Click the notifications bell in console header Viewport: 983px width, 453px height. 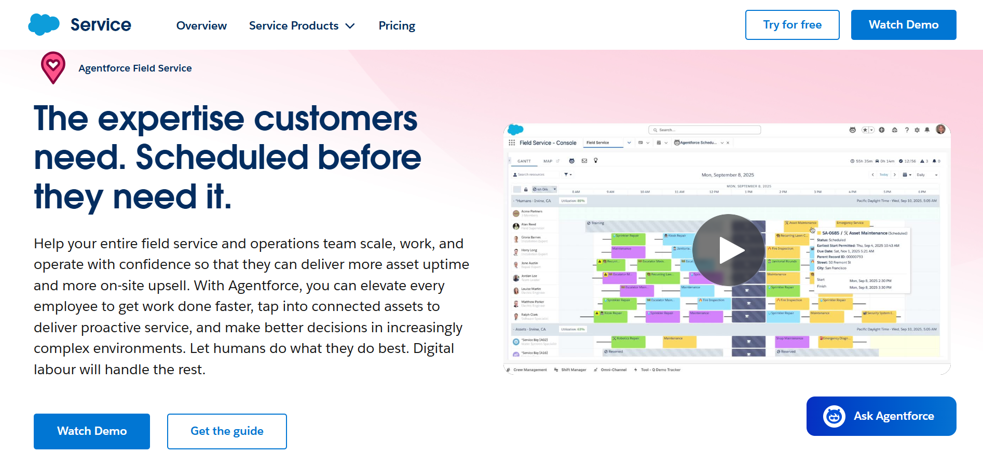click(927, 130)
